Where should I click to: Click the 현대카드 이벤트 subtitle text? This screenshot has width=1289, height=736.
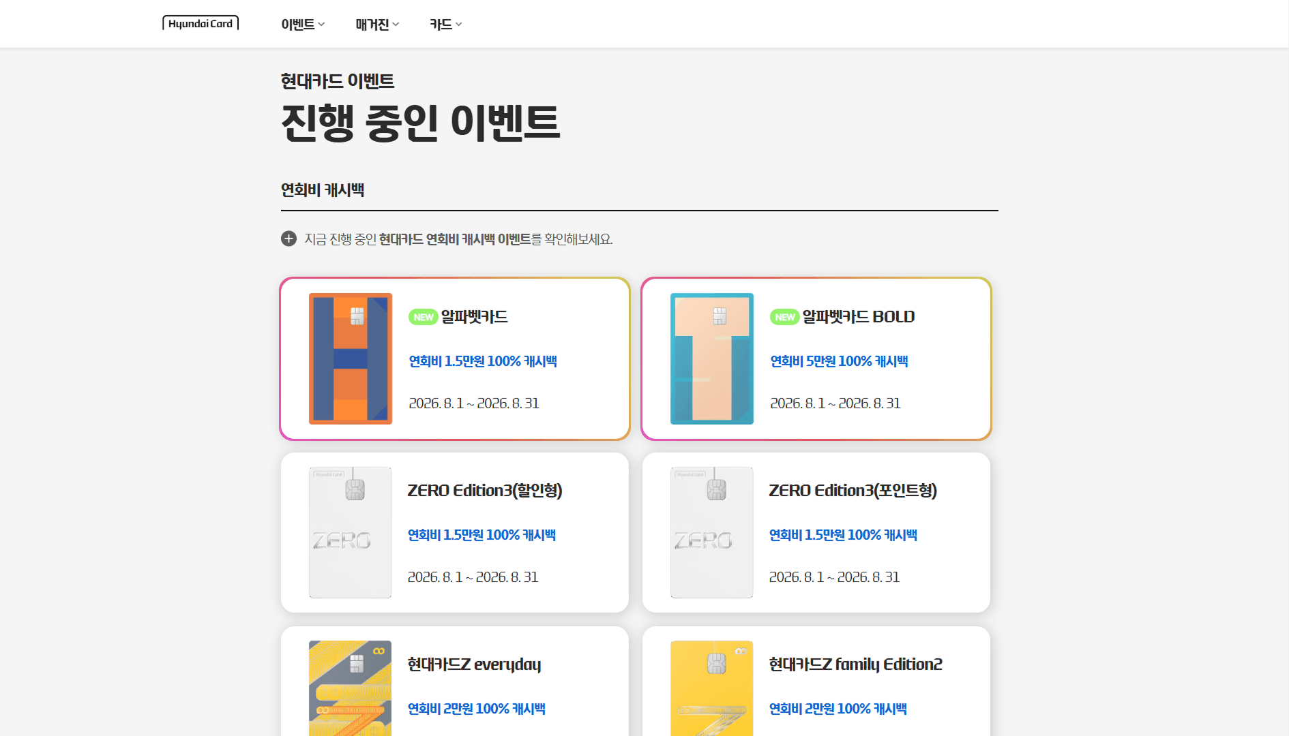pos(338,81)
